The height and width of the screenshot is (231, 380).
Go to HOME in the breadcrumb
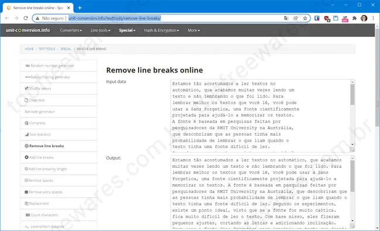29,49
